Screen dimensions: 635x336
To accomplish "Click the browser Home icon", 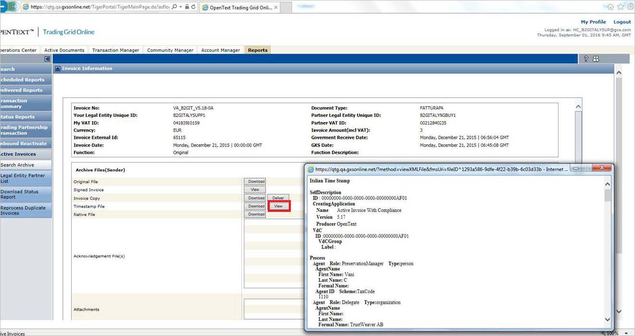I will (610, 7).
